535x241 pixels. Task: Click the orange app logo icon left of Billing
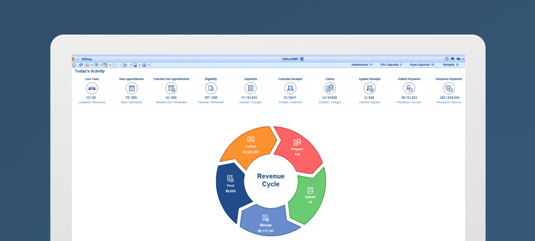(73, 59)
